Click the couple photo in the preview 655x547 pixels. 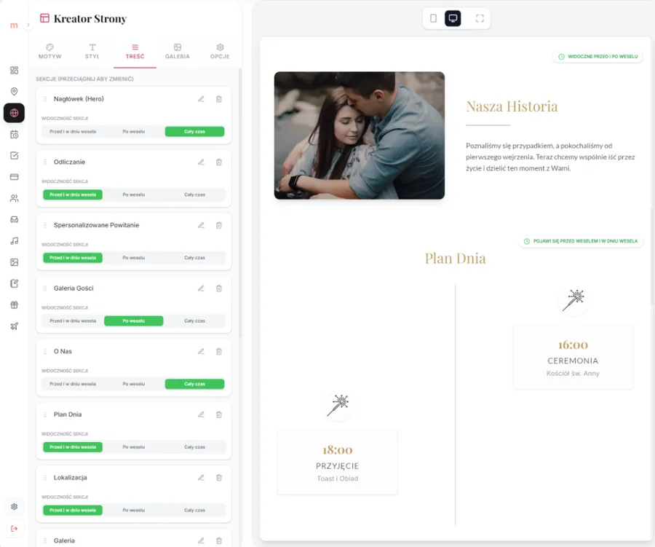click(360, 134)
